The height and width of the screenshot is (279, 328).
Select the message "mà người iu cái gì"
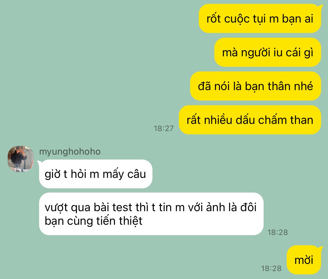[x=268, y=52]
